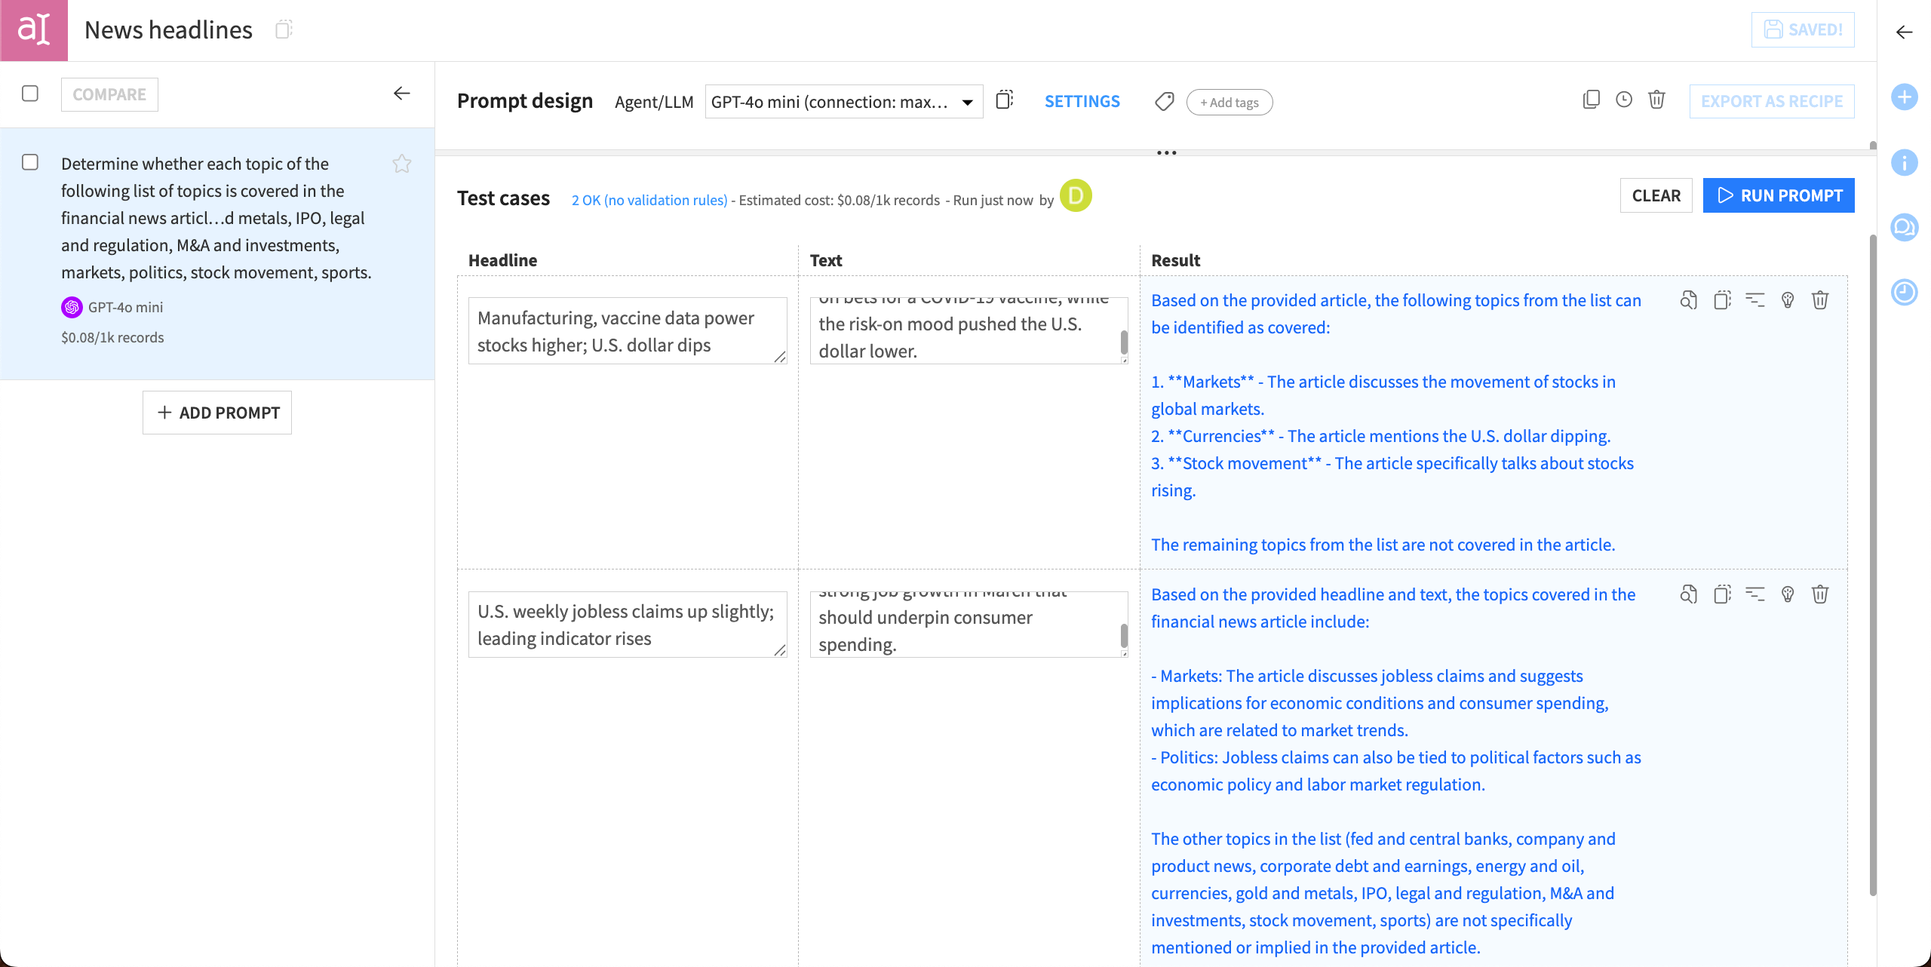Check the select-all checkbox next to Compare
This screenshot has width=1931, height=967.
coord(30,93)
